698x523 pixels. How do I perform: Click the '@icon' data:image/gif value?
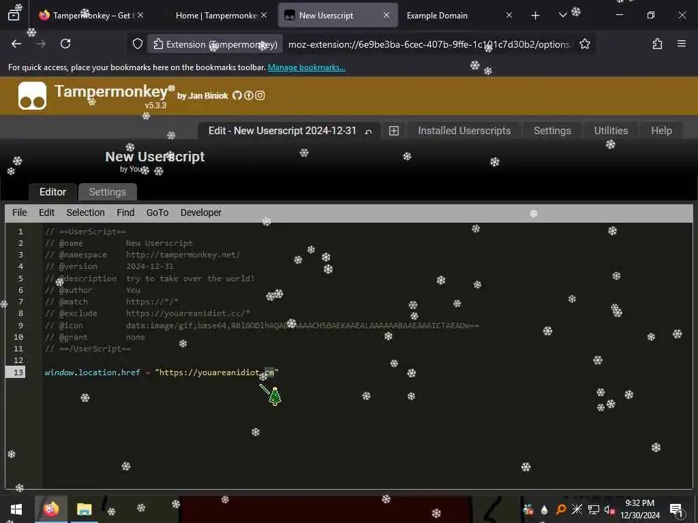click(x=302, y=326)
